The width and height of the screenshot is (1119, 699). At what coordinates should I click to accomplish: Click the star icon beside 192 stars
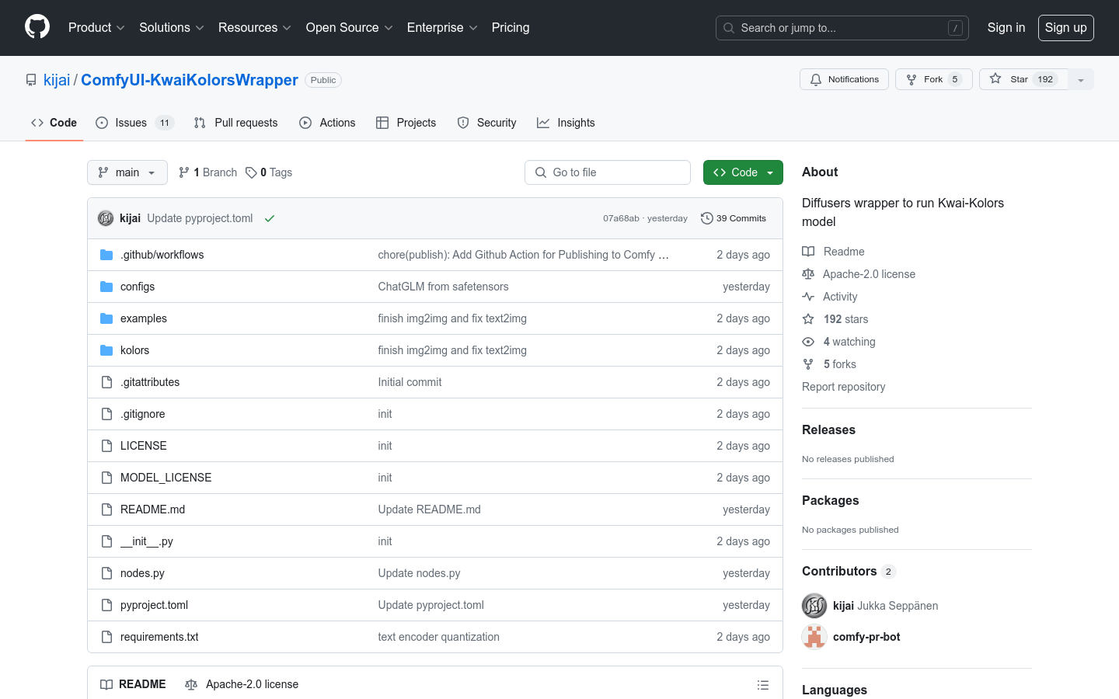808,319
